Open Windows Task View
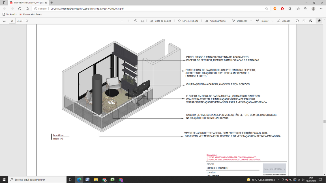This screenshot has height=183, width=326. coord(71,180)
